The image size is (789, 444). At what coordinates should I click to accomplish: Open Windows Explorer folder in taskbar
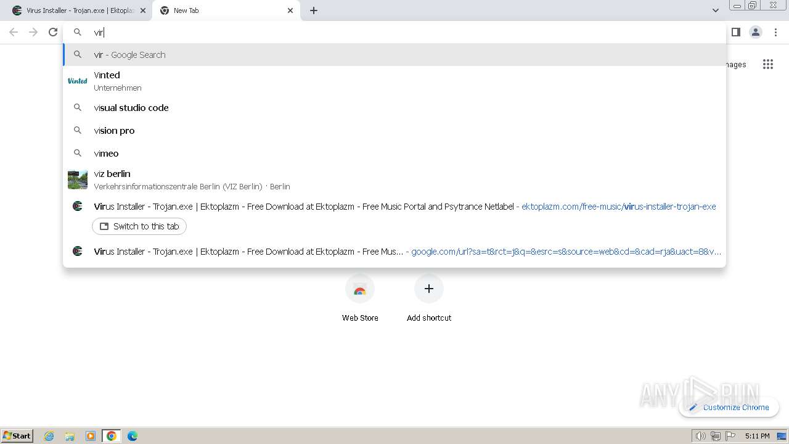coord(70,436)
